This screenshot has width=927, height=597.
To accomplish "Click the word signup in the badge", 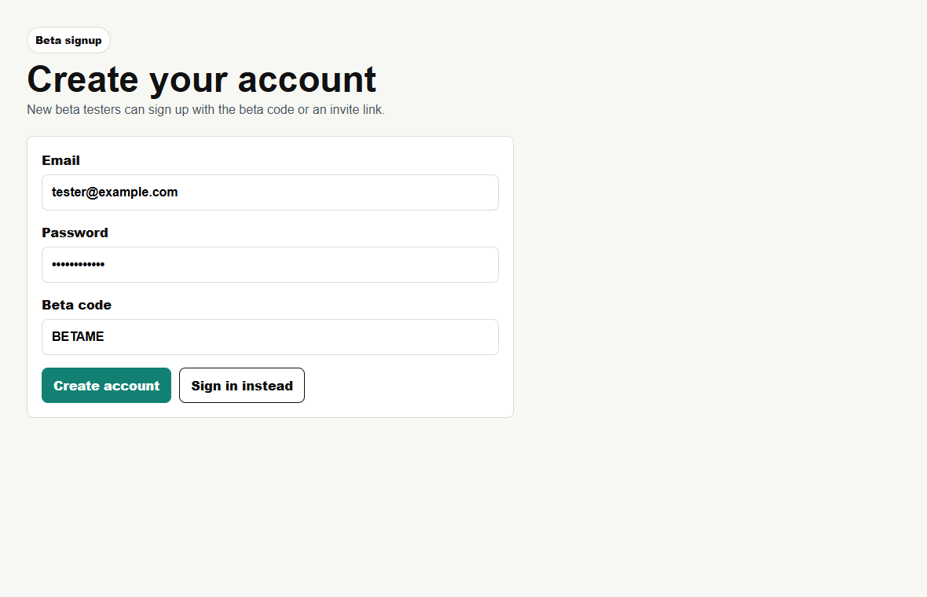I will (x=83, y=41).
